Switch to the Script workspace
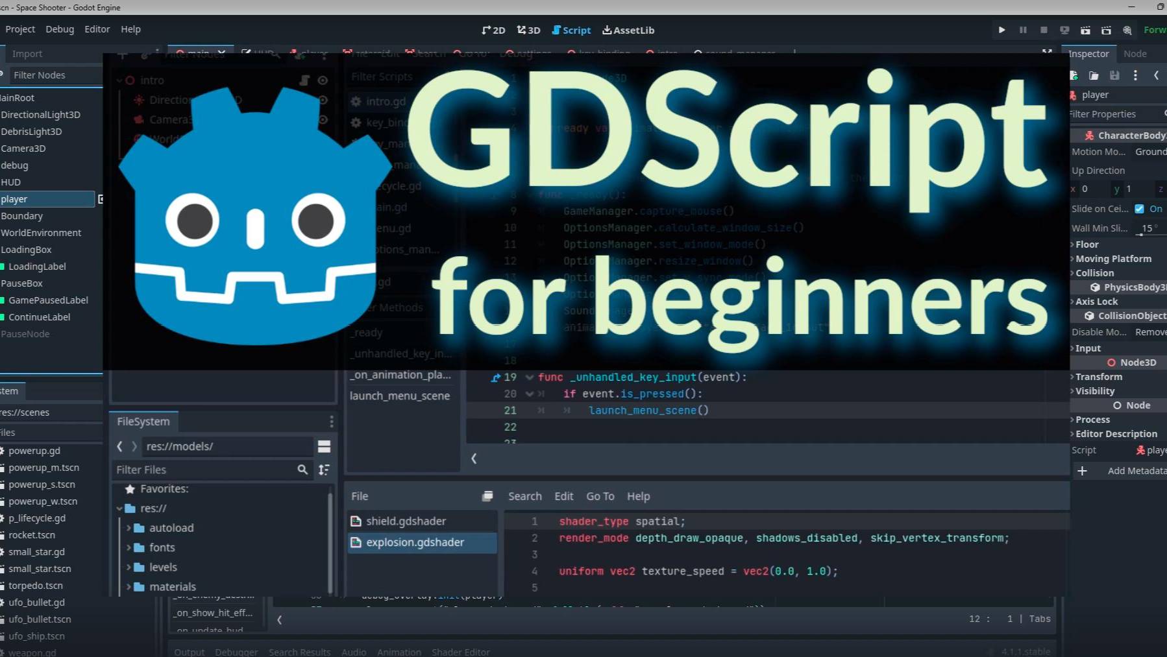 click(x=572, y=30)
